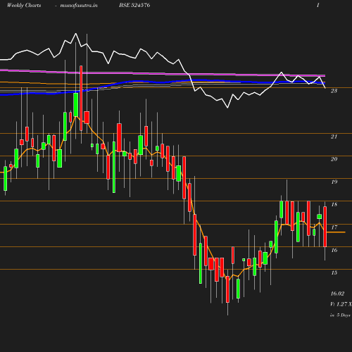Click the volume text 'V: 1.27 X'
This screenshot has height=352, width=352.
pos(341,304)
